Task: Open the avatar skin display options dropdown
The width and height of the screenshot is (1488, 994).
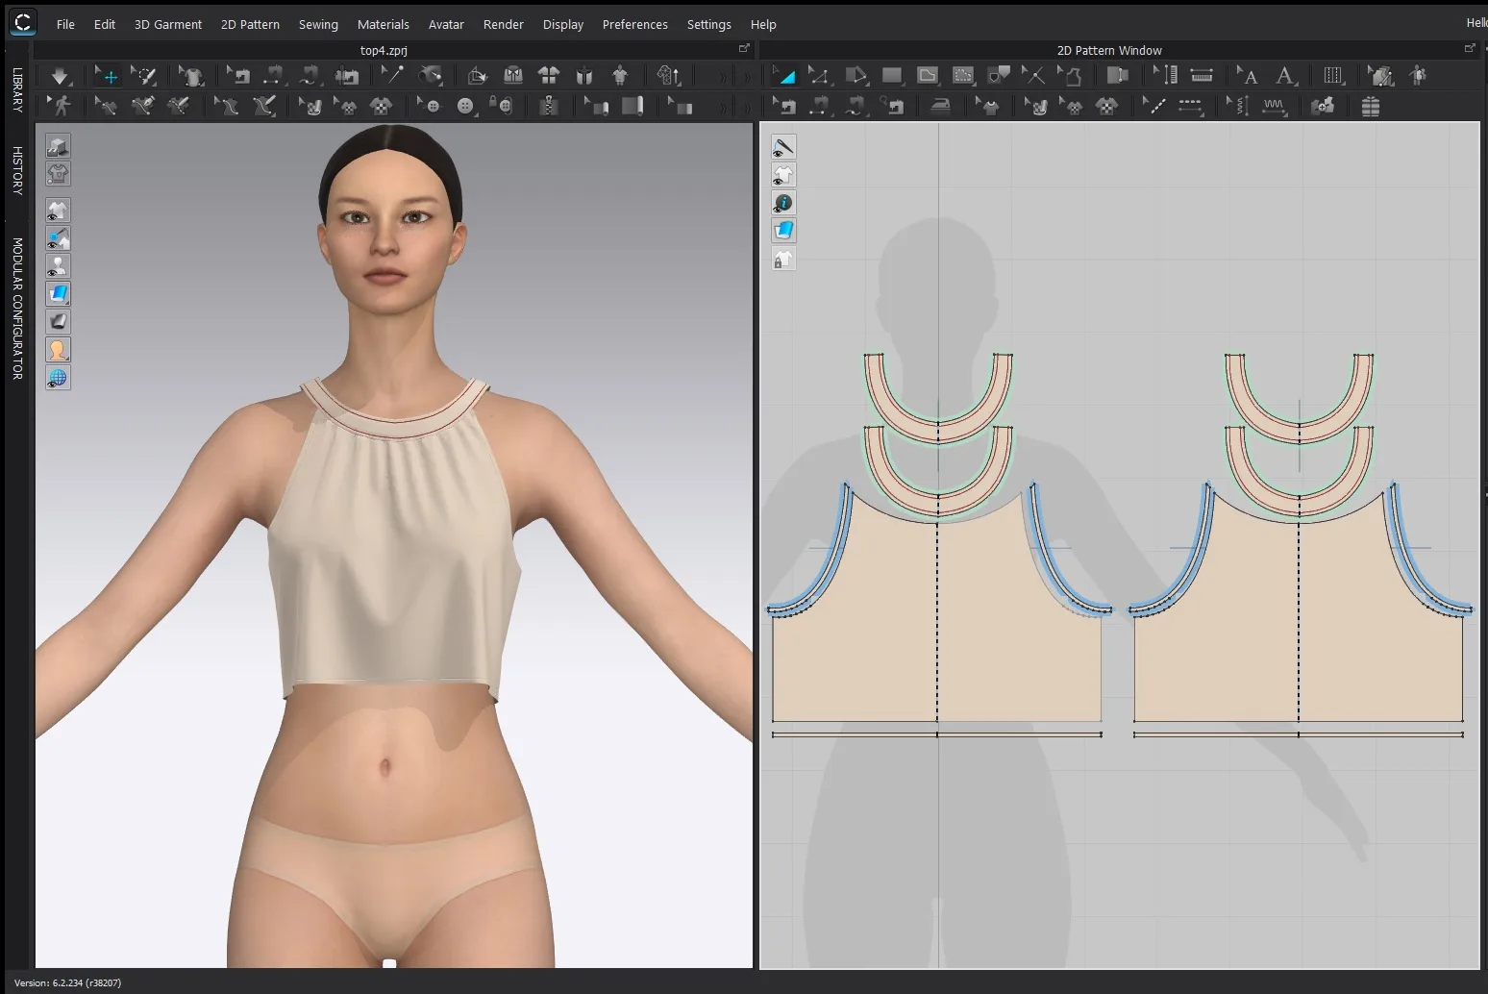Action: [x=58, y=350]
